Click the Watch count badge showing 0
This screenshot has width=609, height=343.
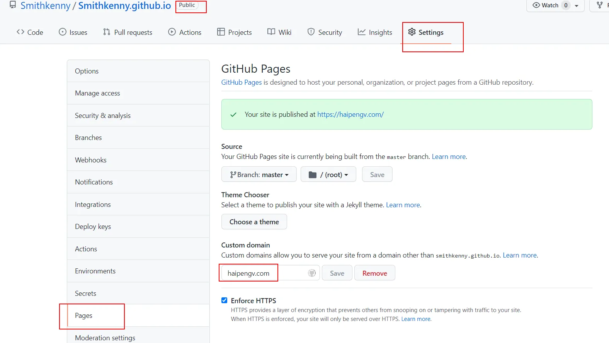click(566, 5)
